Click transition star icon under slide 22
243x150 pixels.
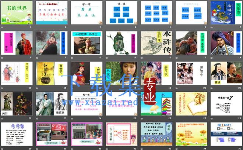tap(2, 119)
